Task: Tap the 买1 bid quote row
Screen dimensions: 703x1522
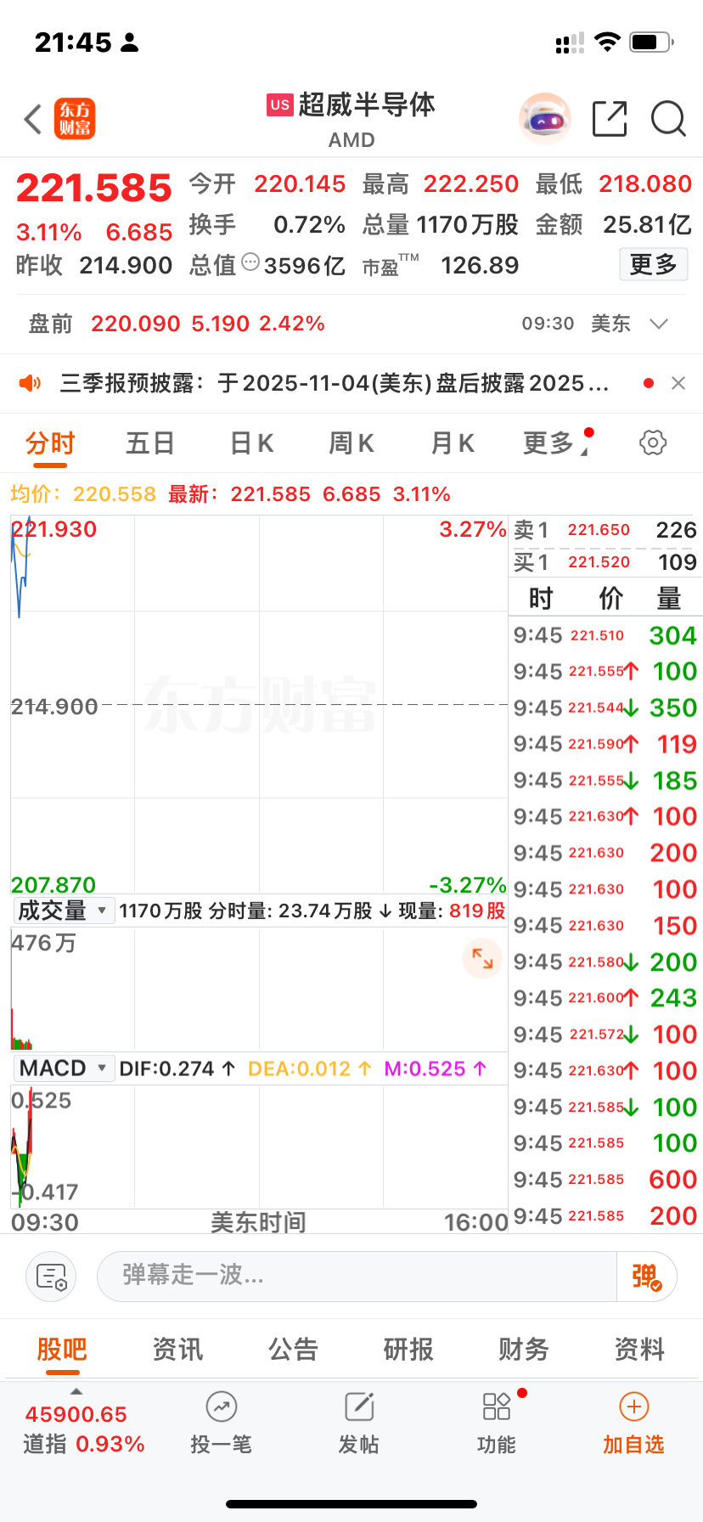Action: tap(605, 562)
